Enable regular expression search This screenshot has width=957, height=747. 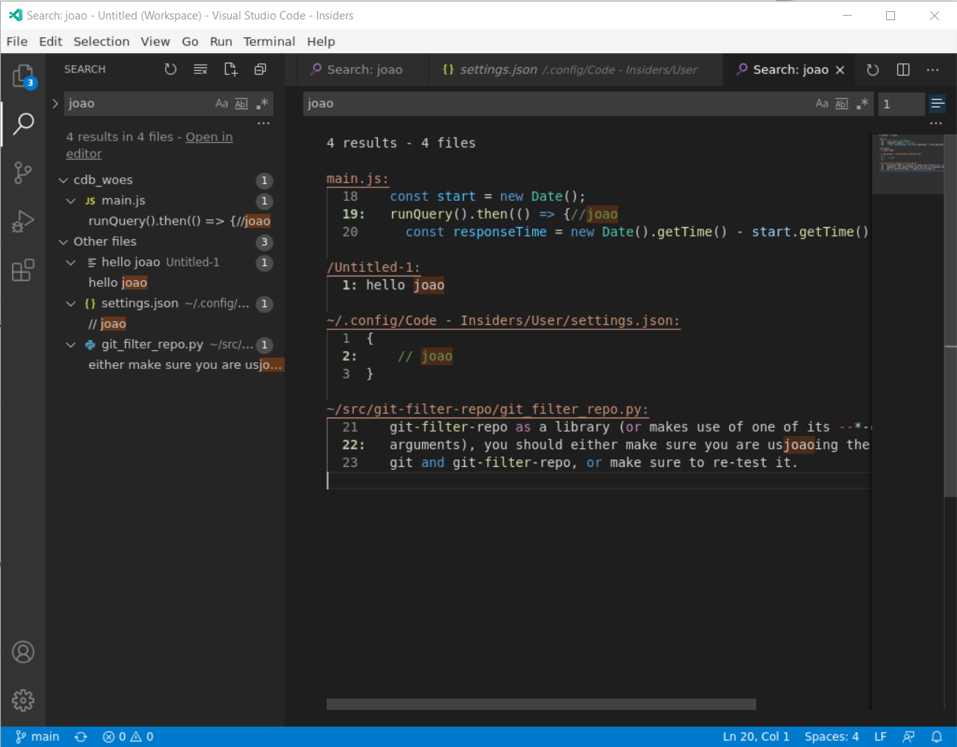261,103
